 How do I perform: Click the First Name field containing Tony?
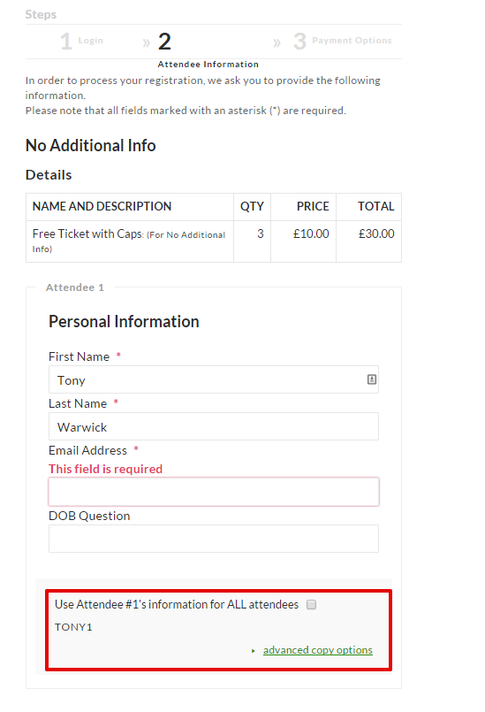click(x=214, y=379)
